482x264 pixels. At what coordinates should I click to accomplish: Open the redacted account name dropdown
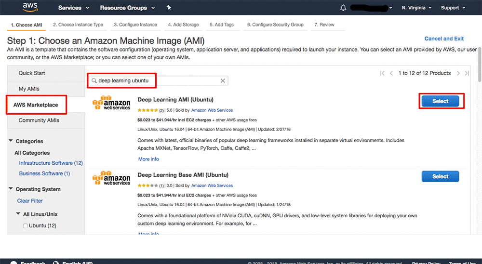(371, 8)
